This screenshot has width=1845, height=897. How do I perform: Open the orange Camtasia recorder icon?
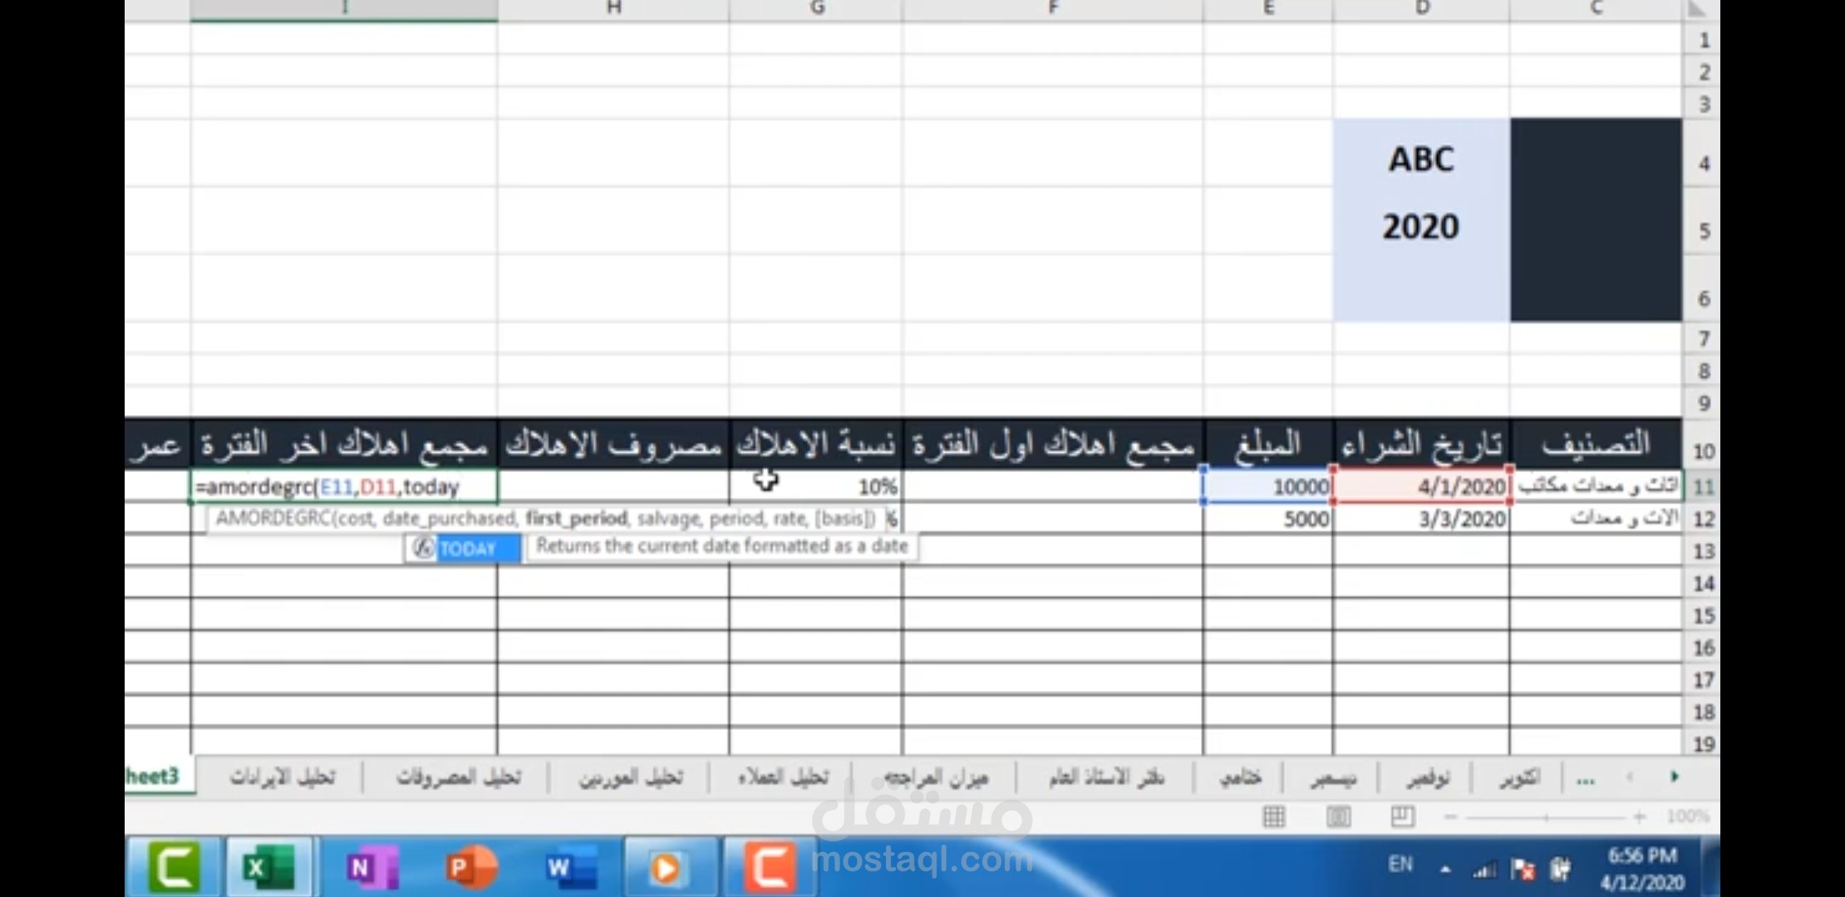click(770, 868)
